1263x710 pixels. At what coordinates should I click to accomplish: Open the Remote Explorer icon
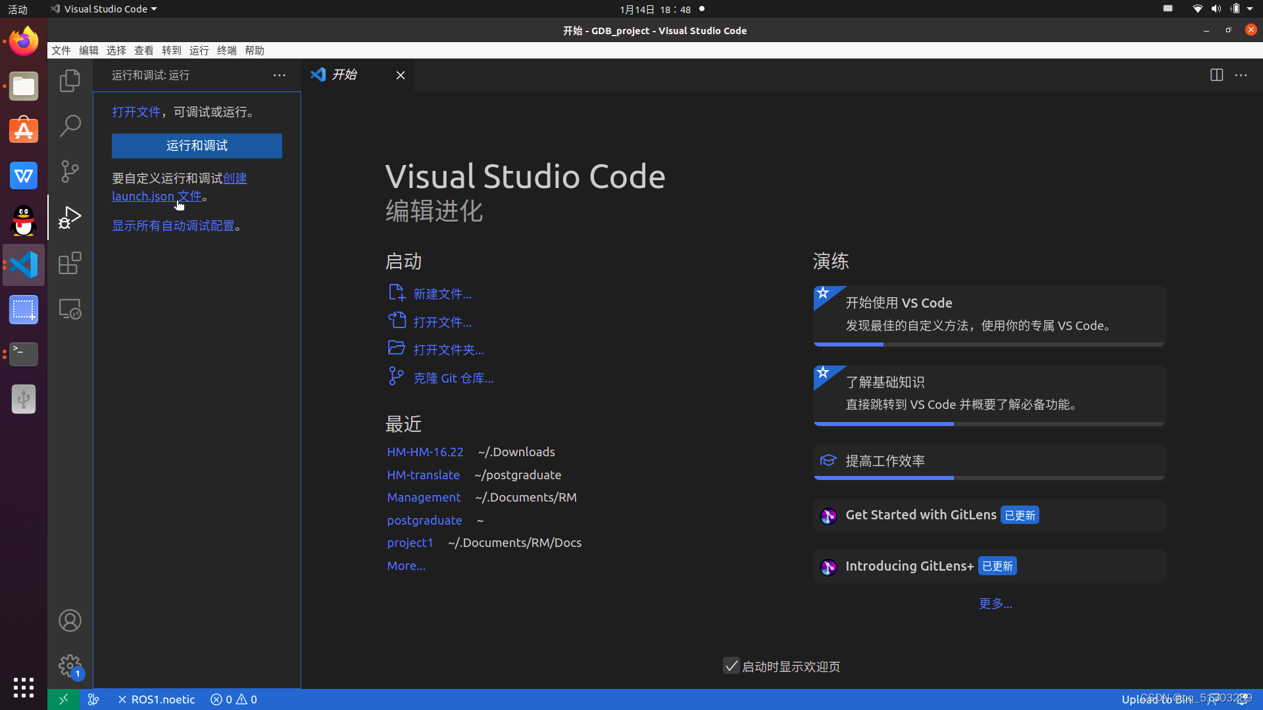(70, 309)
